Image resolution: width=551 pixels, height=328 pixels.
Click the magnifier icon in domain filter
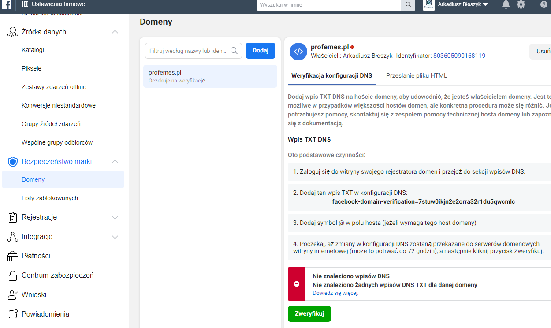coord(234,51)
